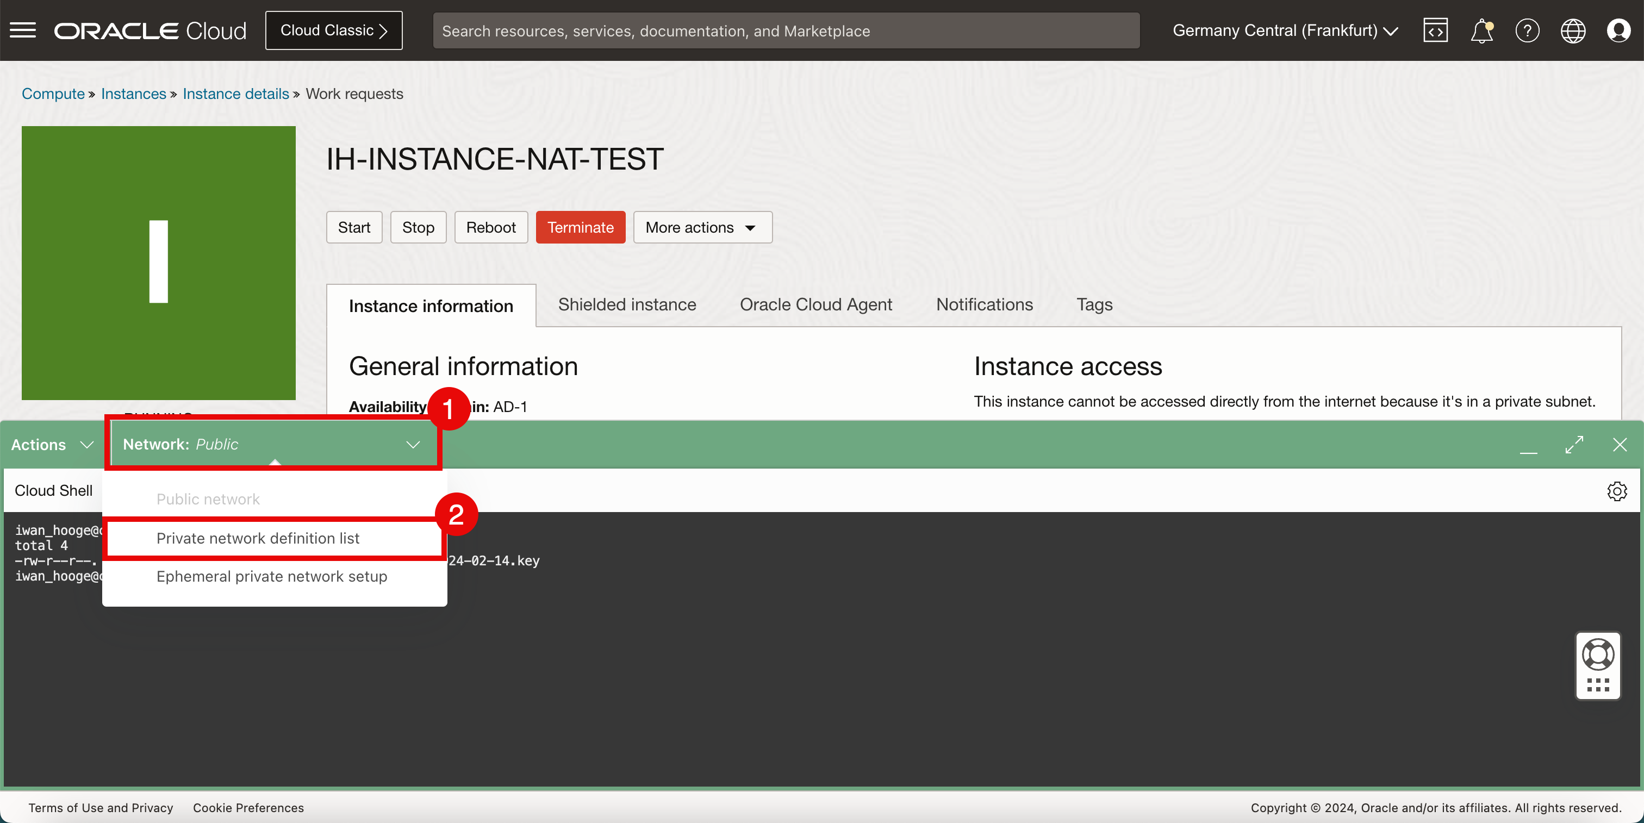This screenshot has width=1644, height=823.
Task: Click the Oracle Cloud home menu icon
Action: (x=23, y=29)
